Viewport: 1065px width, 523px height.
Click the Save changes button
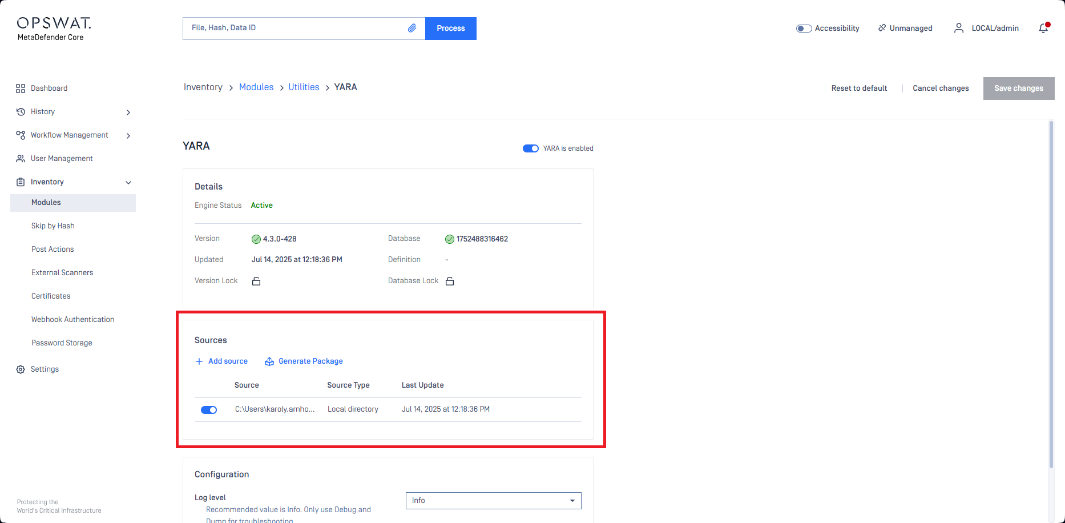click(x=1019, y=88)
